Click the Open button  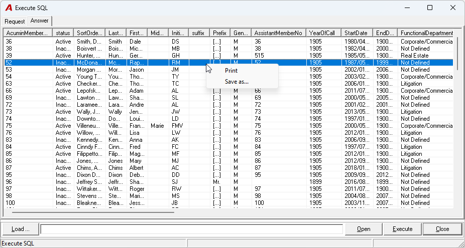pyautogui.click(x=363, y=229)
